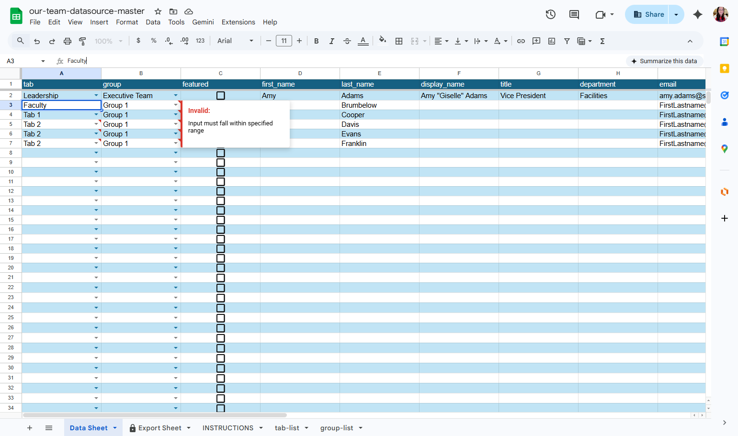Click the Create a filter icon
738x436 pixels.
(567, 41)
